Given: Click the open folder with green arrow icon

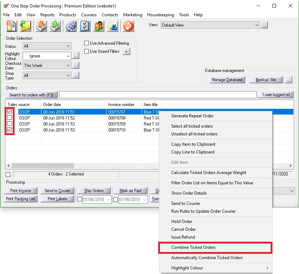Looking at the screenshot, I should coord(25,26).
